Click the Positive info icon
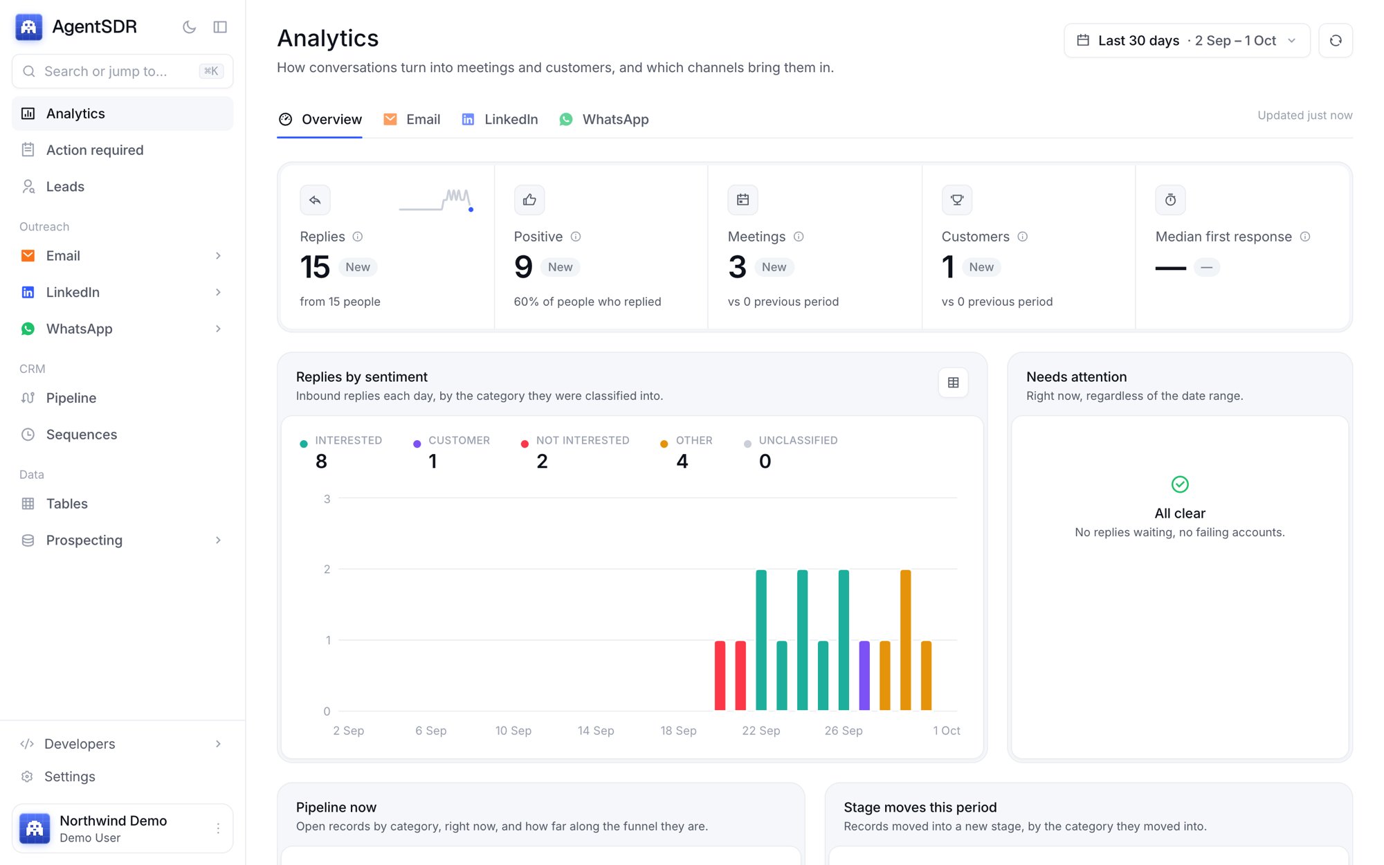Viewport: 1384px width, 865px height. pyautogui.click(x=576, y=237)
